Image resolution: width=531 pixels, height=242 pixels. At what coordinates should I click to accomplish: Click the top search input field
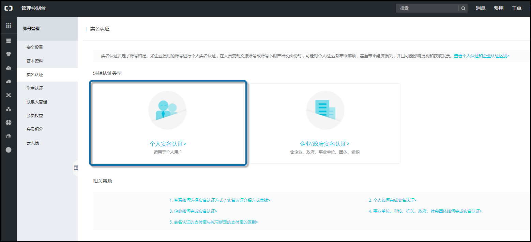click(x=427, y=9)
